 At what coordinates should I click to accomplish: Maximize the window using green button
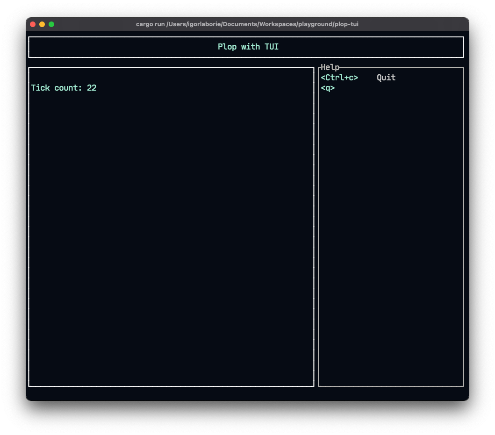51,24
